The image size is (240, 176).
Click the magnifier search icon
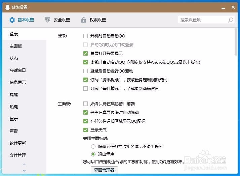[231, 20]
